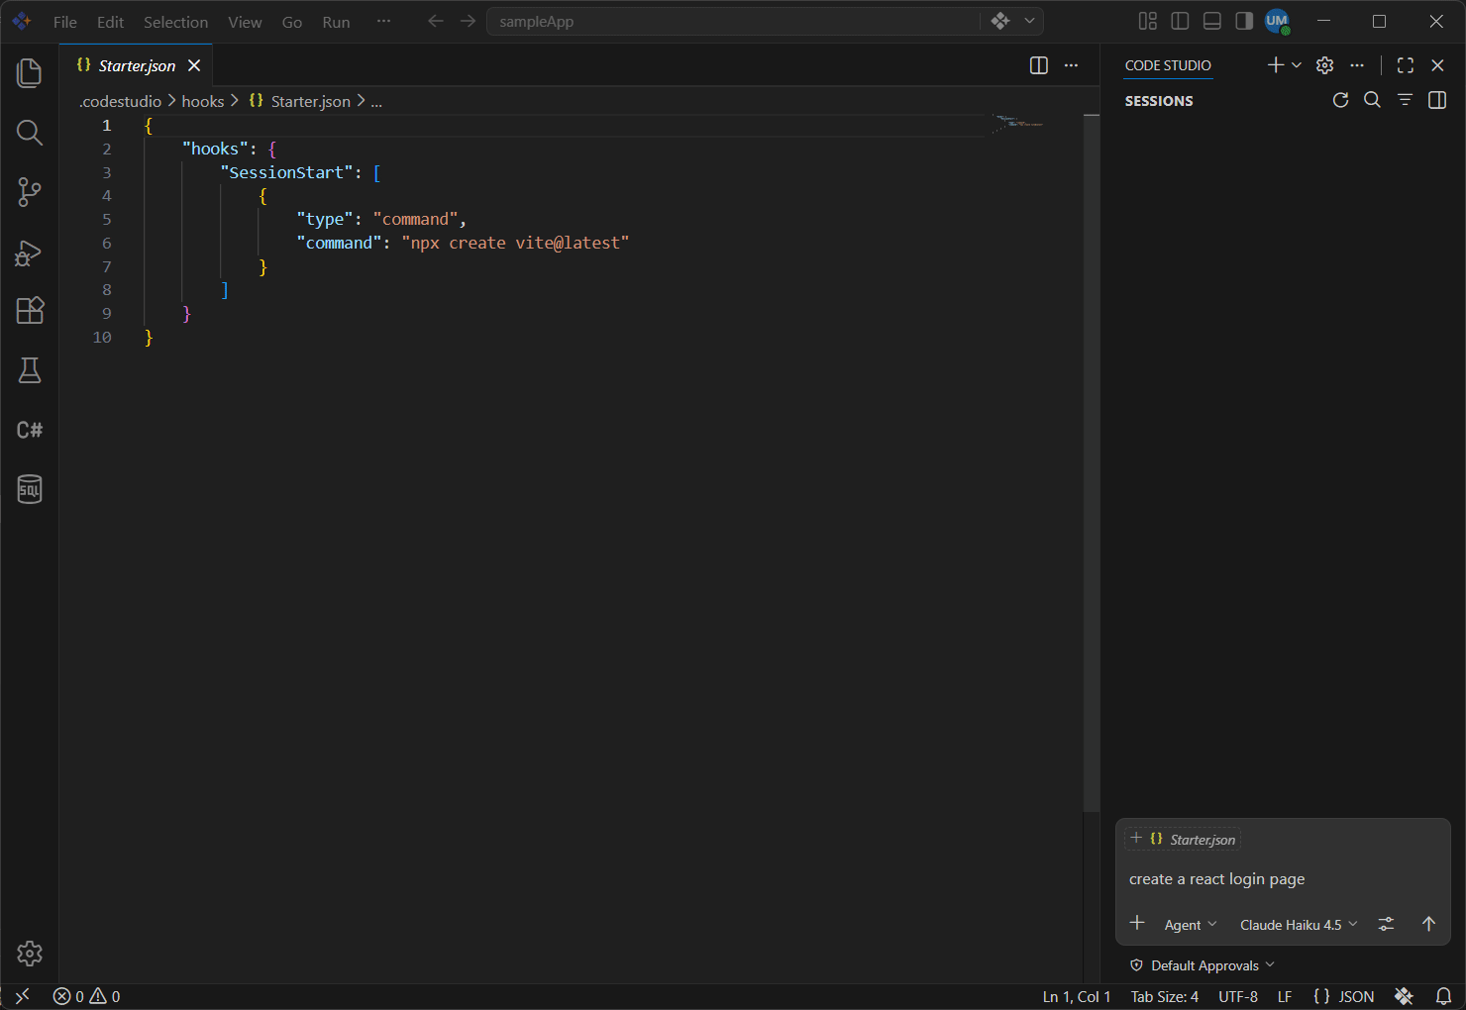Split the editor right

pyautogui.click(x=1039, y=65)
